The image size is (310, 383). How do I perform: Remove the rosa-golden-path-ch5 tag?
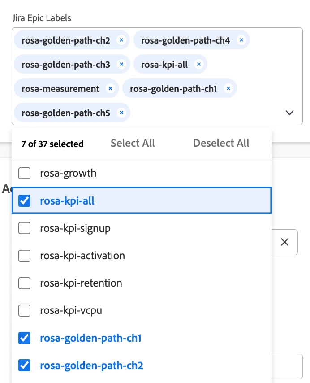[x=121, y=113]
